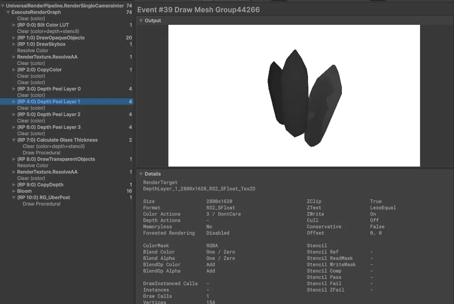Expand the Bloom event group
The image size is (454, 304).
click(14, 191)
